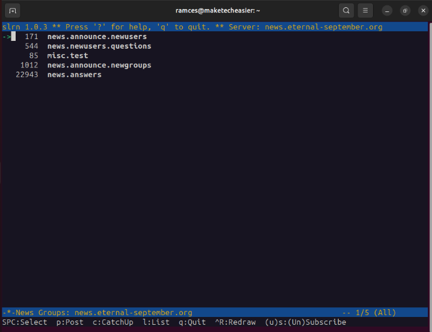Image resolution: width=432 pixels, height=332 pixels.
Task: Click the unread count 544
Action: coord(31,46)
